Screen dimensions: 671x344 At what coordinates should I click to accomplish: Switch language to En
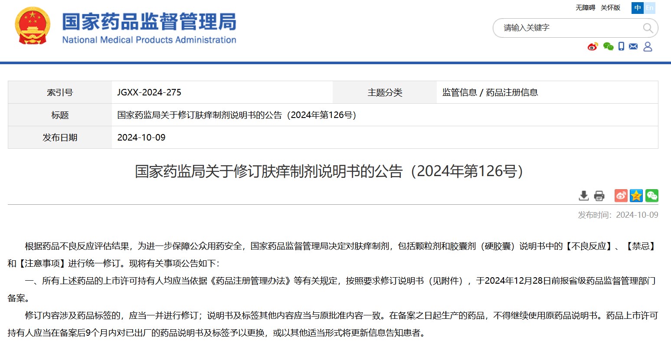(649, 8)
